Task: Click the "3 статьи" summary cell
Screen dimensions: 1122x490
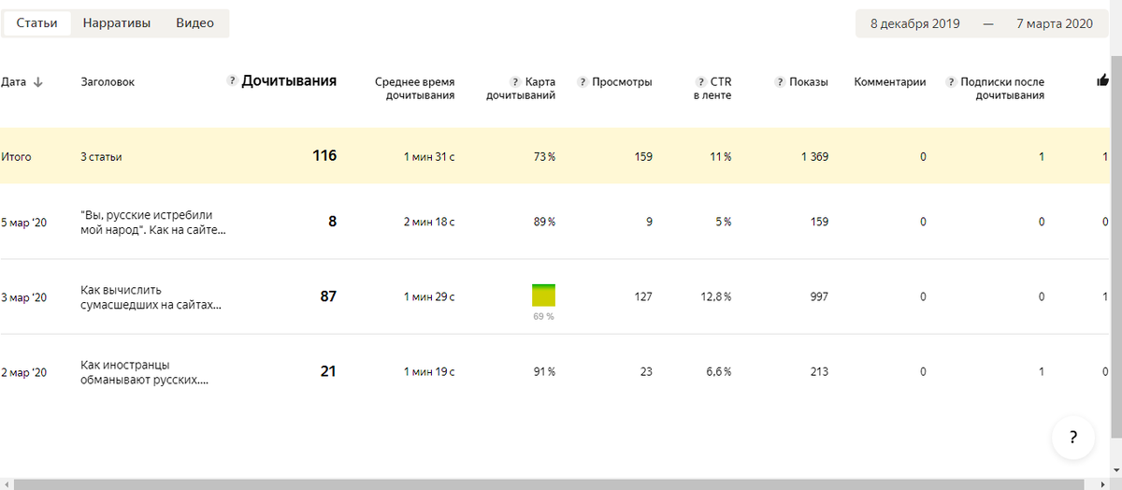Action: pyautogui.click(x=102, y=157)
